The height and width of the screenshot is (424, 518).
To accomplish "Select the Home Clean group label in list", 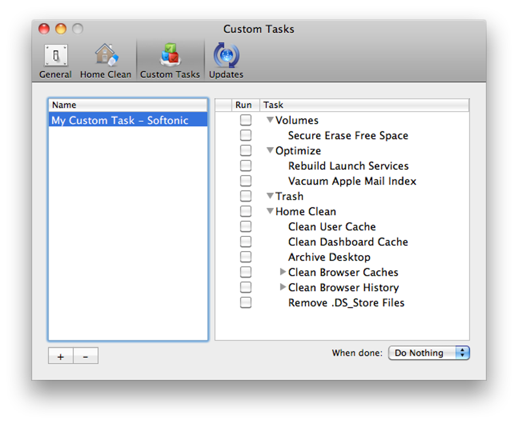I will pyautogui.click(x=306, y=211).
